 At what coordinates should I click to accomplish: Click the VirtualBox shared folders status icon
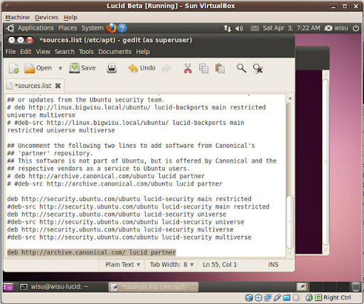[287, 298]
